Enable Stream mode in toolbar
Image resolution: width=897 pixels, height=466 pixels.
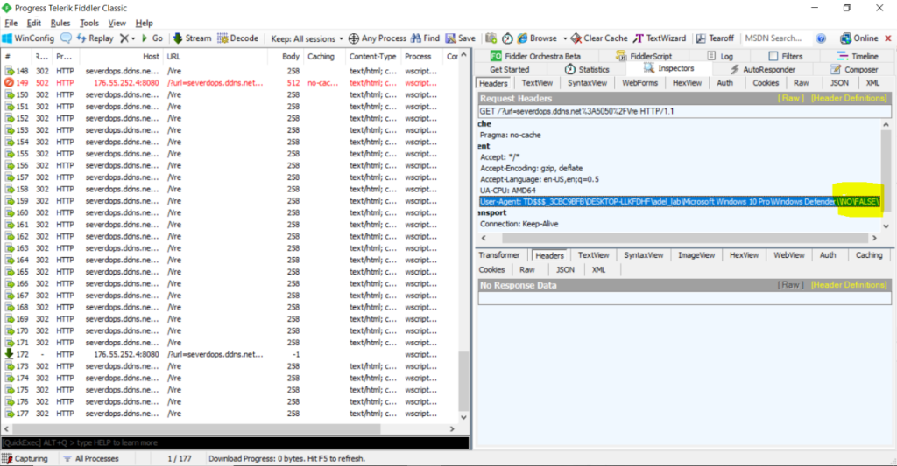192,38
